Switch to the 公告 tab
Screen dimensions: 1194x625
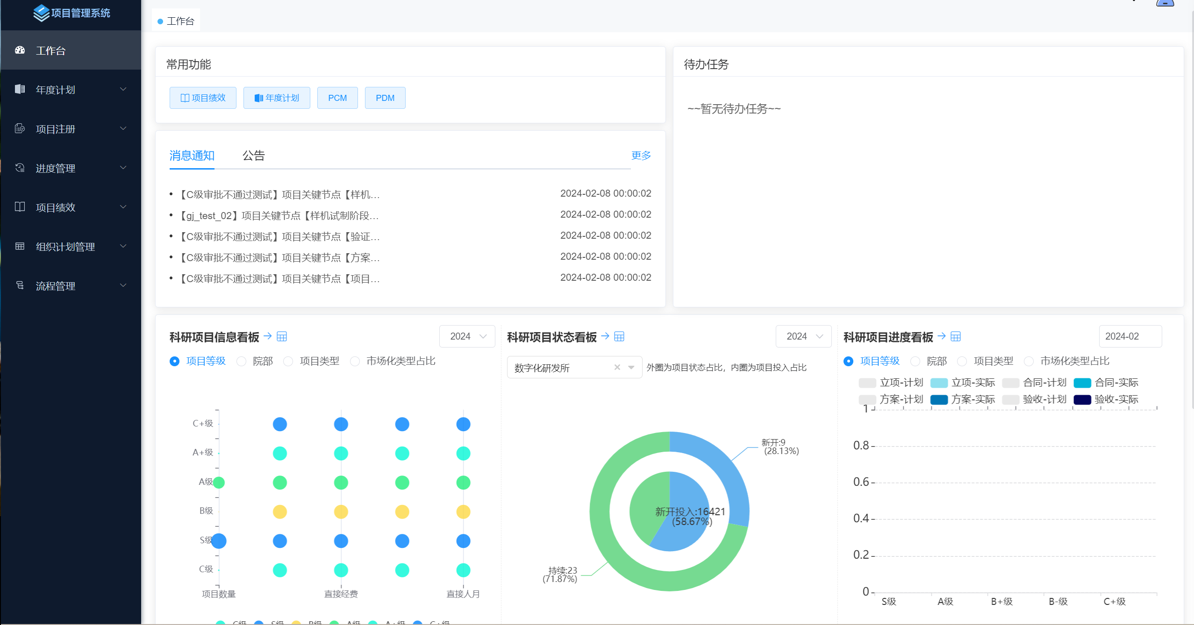[254, 156]
